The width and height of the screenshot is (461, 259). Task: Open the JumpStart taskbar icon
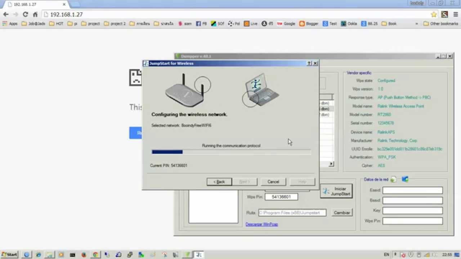pyautogui.click(x=198, y=255)
